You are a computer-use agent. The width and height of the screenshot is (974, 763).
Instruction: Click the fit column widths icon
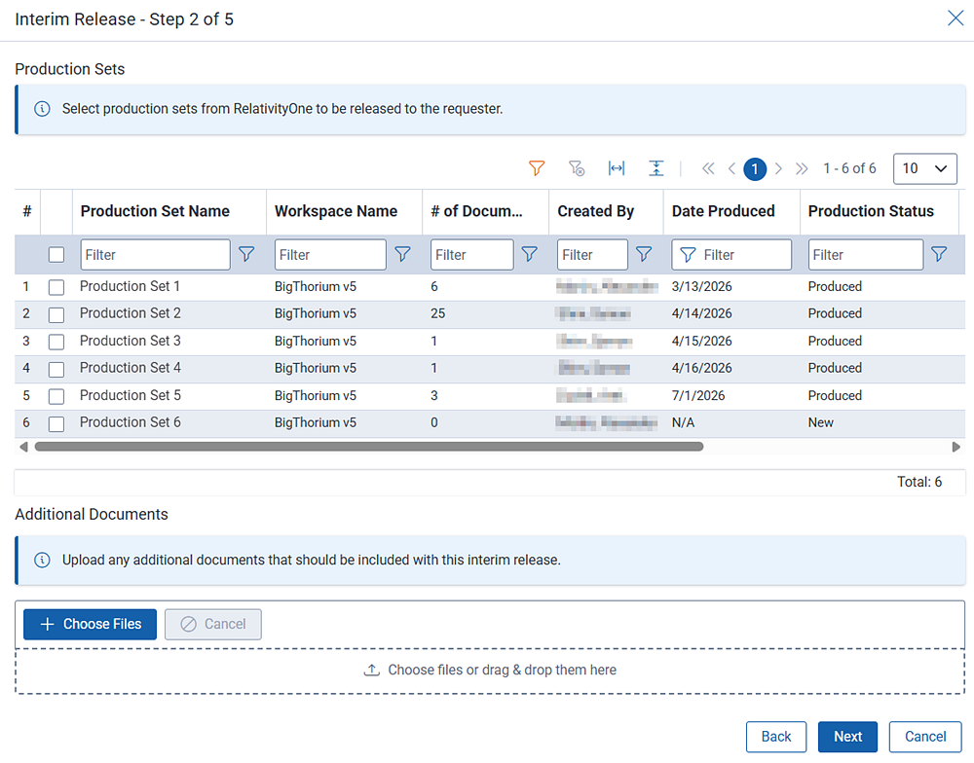pyautogui.click(x=617, y=168)
